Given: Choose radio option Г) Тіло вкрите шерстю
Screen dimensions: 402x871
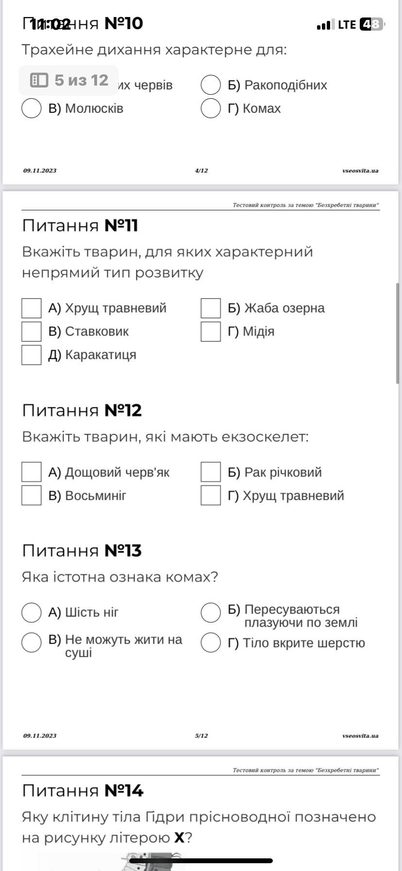Looking at the screenshot, I should [x=211, y=643].
